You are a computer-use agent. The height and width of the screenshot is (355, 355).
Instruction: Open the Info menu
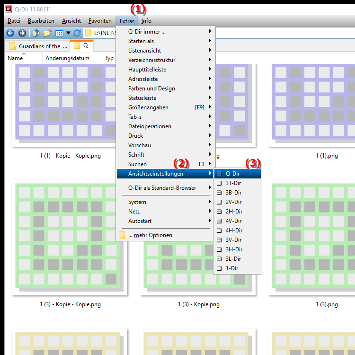pyautogui.click(x=146, y=21)
